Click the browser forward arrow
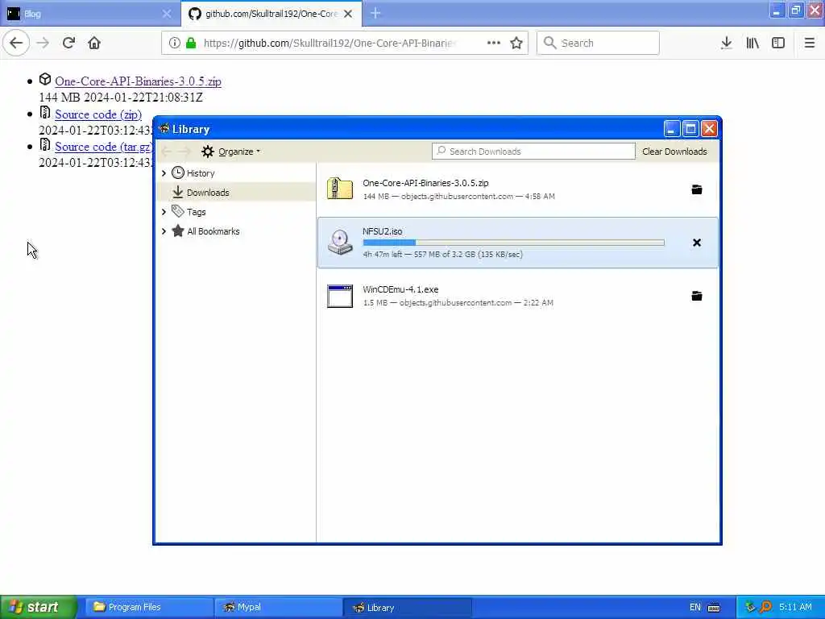 click(x=43, y=44)
